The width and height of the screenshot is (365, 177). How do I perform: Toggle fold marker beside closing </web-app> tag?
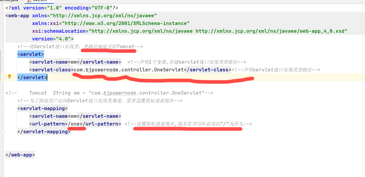point(3,155)
